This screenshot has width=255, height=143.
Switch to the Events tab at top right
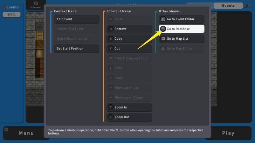[228, 6]
